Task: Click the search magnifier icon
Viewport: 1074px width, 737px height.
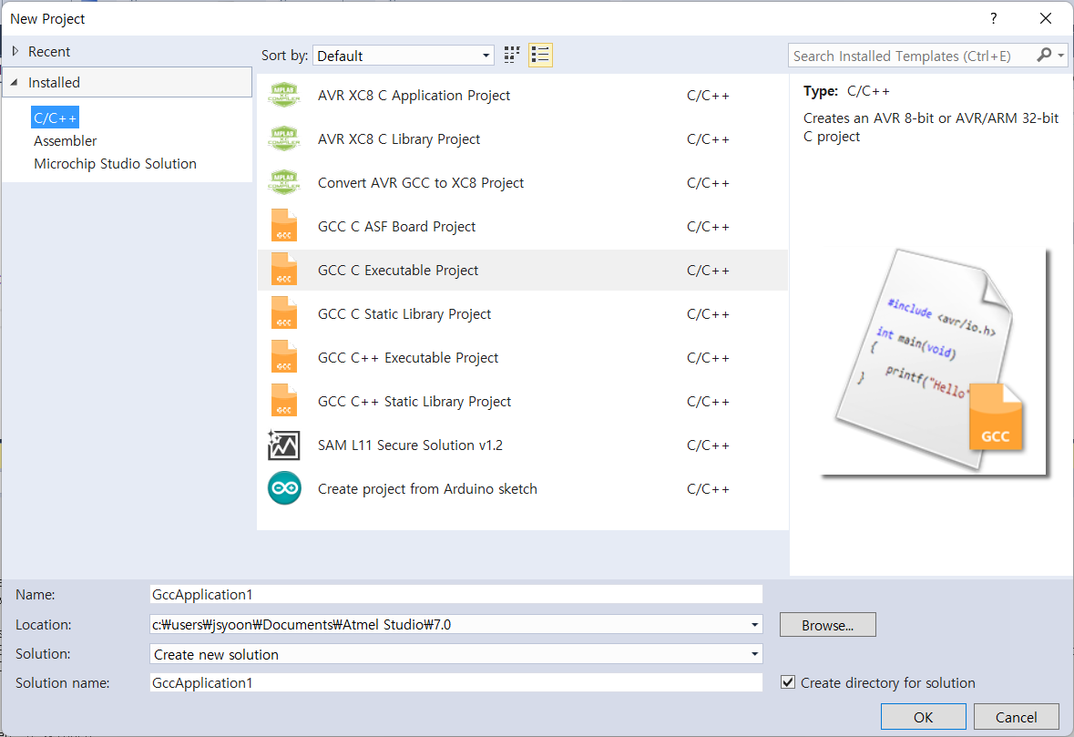Action: pyautogui.click(x=1044, y=56)
